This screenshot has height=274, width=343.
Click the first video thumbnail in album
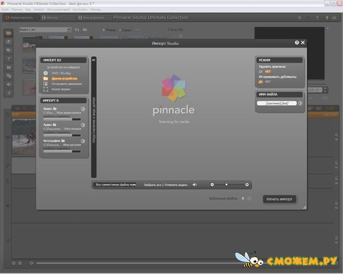(x=29, y=44)
